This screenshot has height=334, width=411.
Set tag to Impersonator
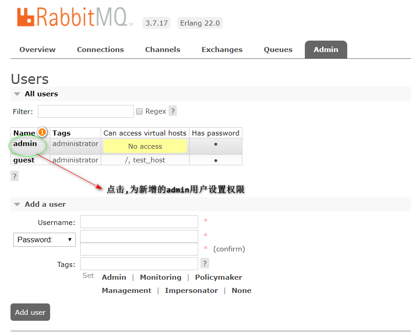[191, 290]
